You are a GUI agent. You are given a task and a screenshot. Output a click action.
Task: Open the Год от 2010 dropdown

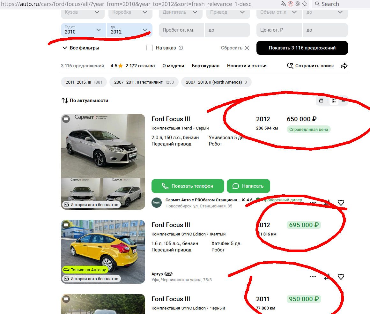click(x=83, y=30)
